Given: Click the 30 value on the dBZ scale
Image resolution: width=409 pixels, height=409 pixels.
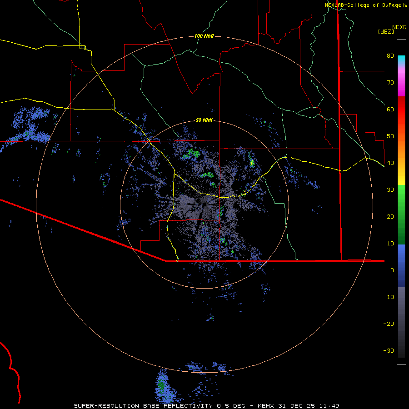Looking at the screenshot, I should (x=390, y=190).
